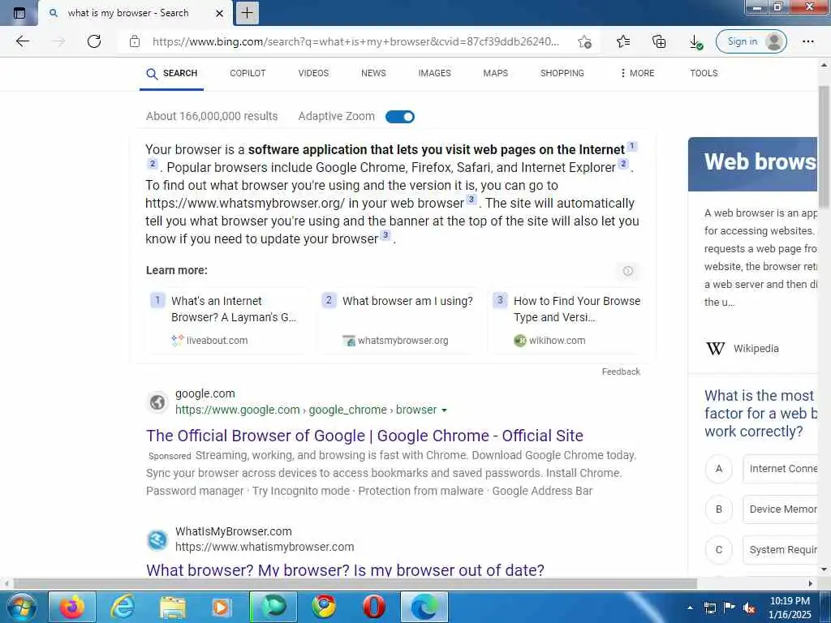831x623 pixels.
Task: Switch to the VIDEOS tab
Action: [313, 73]
